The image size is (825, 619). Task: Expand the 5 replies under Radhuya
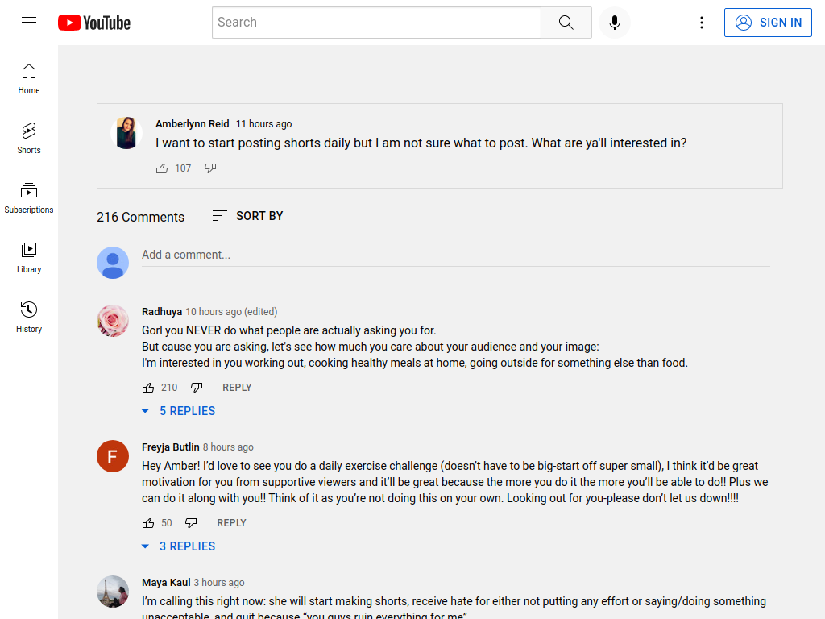click(x=178, y=411)
